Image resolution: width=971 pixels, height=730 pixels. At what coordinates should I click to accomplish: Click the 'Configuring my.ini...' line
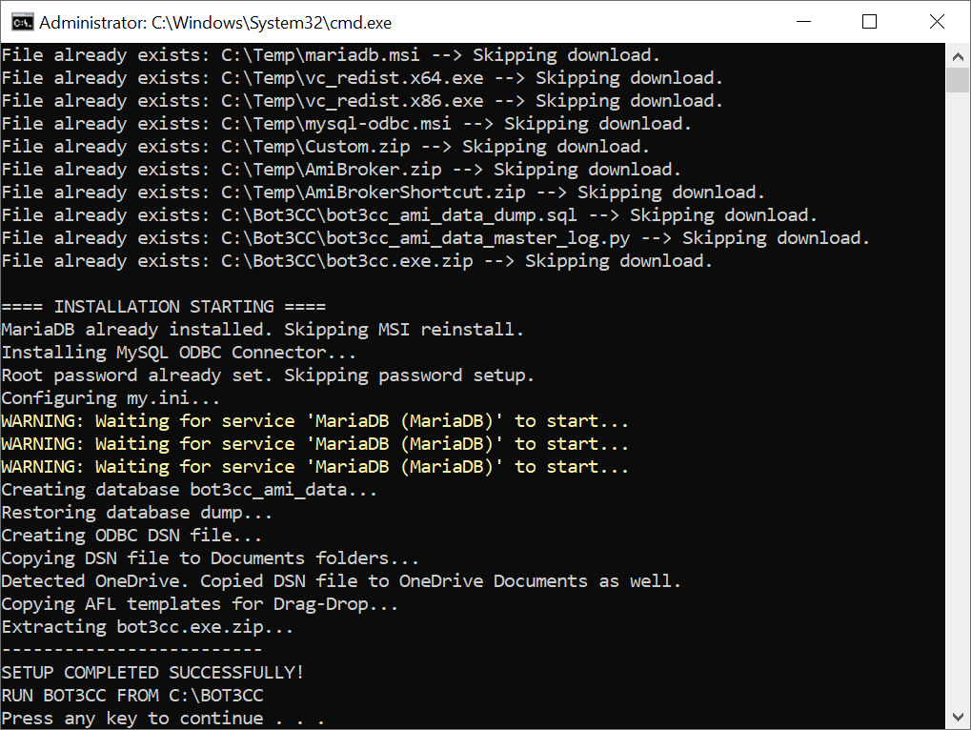click(x=111, y=398)
